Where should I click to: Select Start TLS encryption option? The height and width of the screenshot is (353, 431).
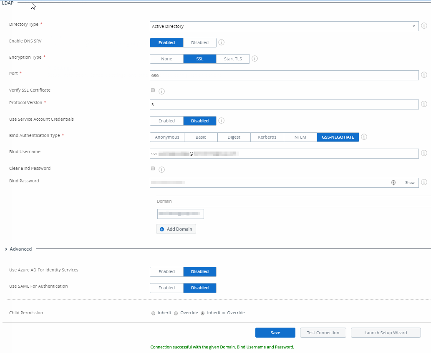pyautogui.click(x=232, y=59)
